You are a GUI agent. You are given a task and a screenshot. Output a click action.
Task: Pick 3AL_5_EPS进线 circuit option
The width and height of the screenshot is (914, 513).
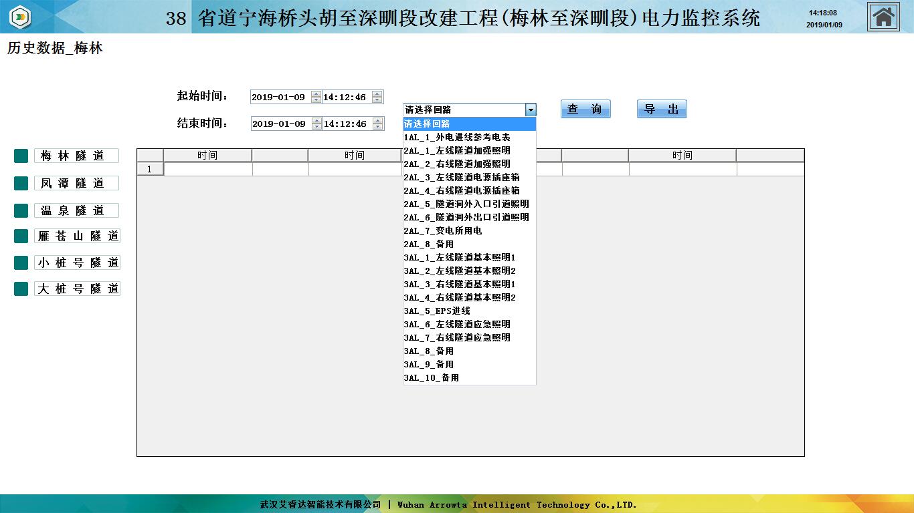pos(437,311)
